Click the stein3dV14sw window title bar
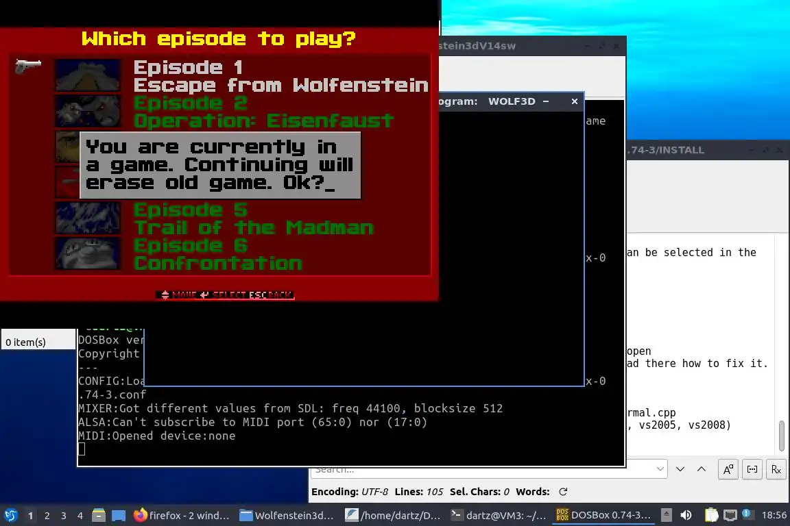Screen dimensions: 790x526 532,46
